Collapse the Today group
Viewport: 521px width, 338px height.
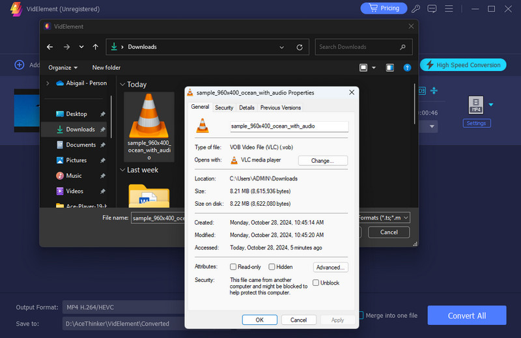coord(122,85)
